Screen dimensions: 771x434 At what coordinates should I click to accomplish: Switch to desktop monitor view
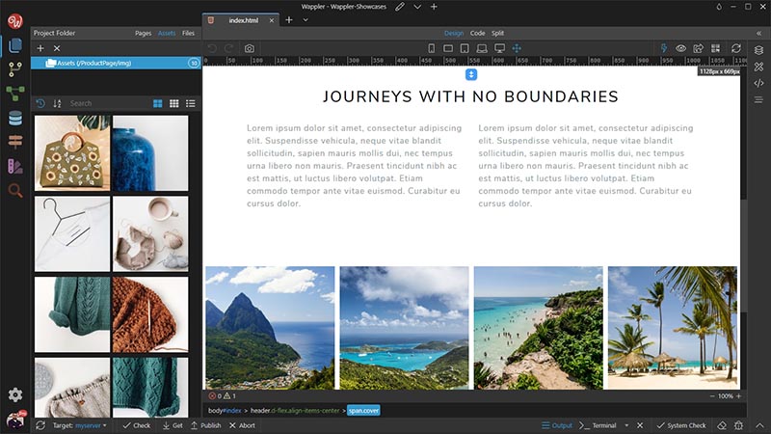point(499,48)
